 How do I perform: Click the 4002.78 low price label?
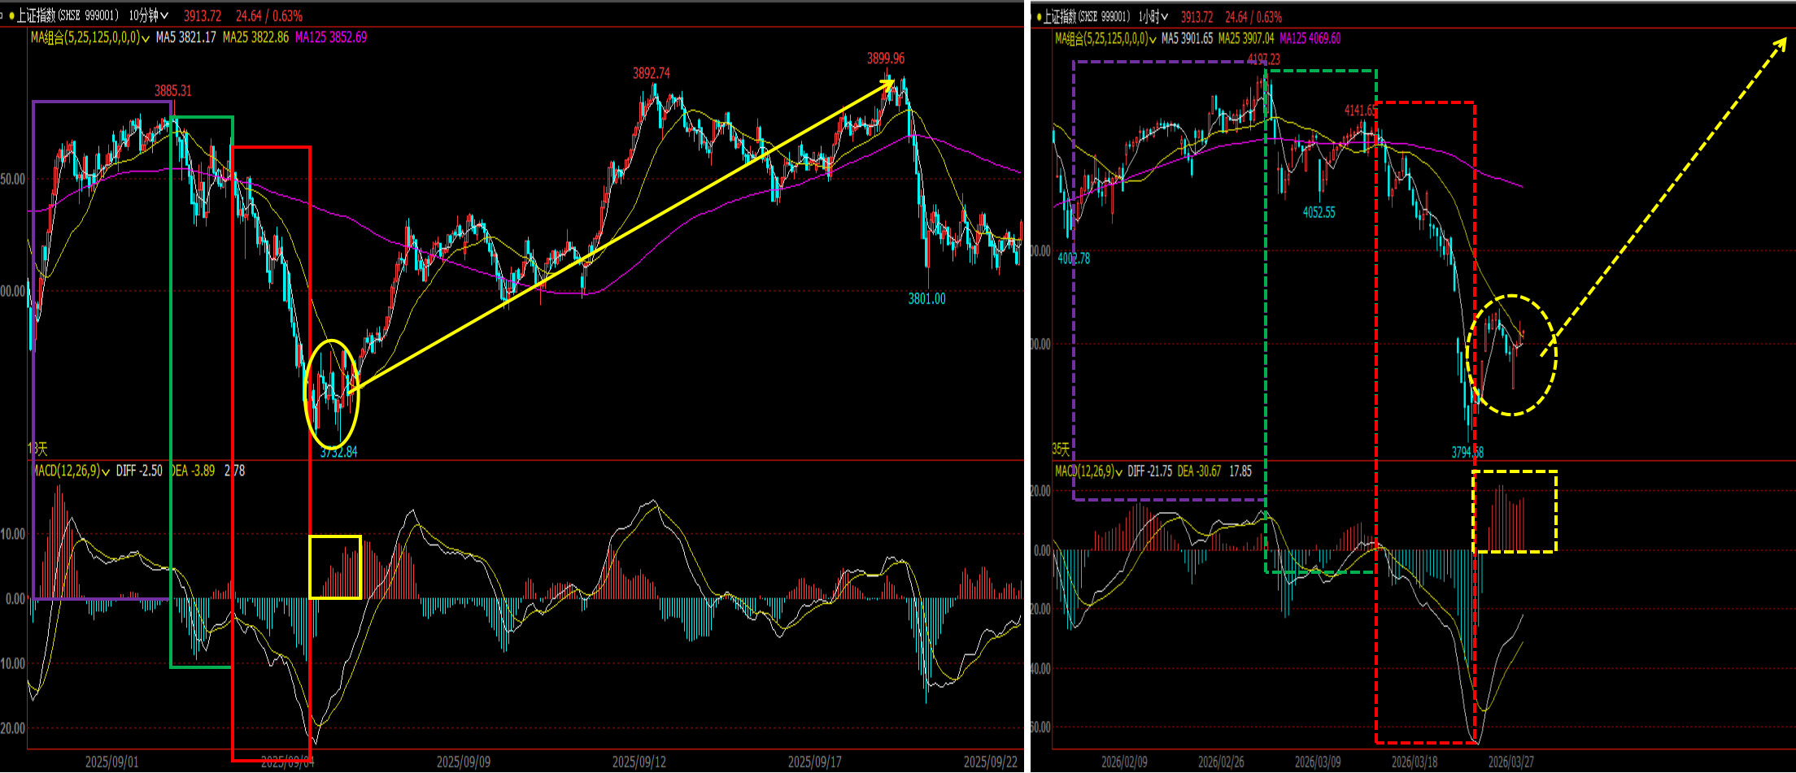1074,258
